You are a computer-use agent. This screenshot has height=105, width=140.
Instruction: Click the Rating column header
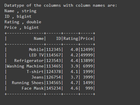[x=71, y=39]
